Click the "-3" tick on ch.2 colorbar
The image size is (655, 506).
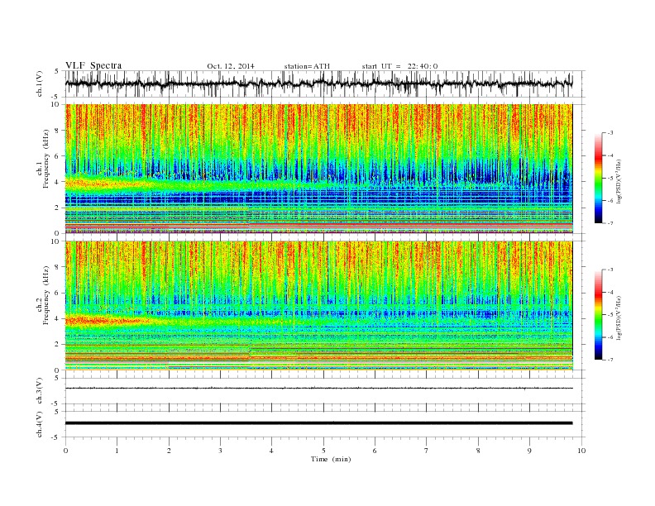(x=610, y=270)
